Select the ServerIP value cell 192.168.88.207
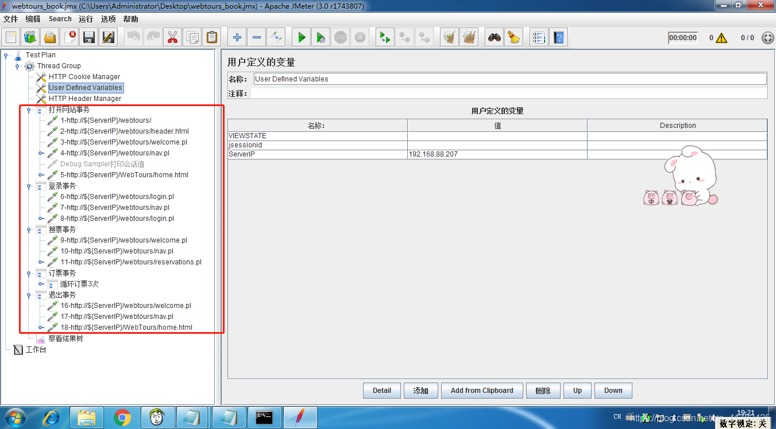 click(497, 154)
